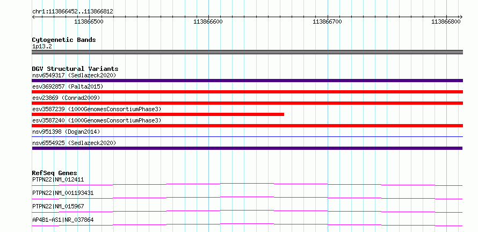Click the magenta PTPN22|NM_001193431 transcript line
The image size is (478, 232).
pos(247,198)
